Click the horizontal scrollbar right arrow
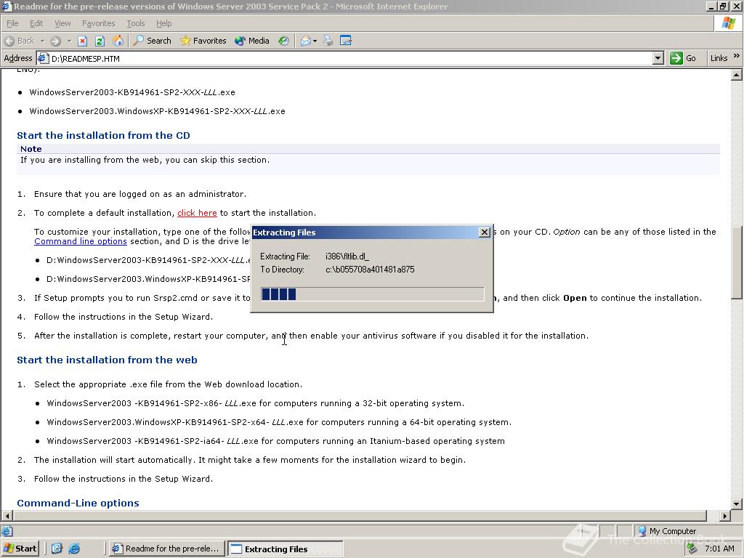Viewport: 744px width, 558px height. [x=725, y=516]
